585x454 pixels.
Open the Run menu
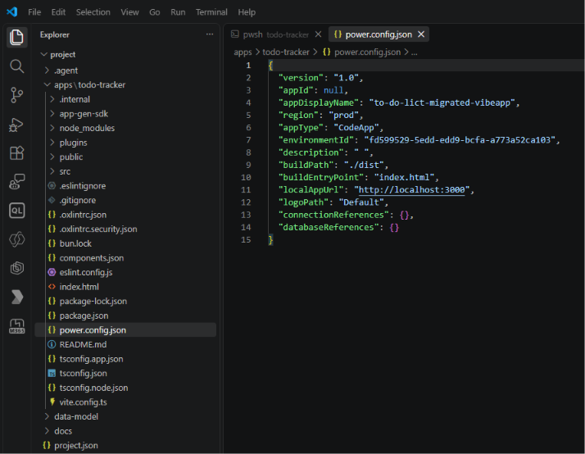click(x=178, y=12)
